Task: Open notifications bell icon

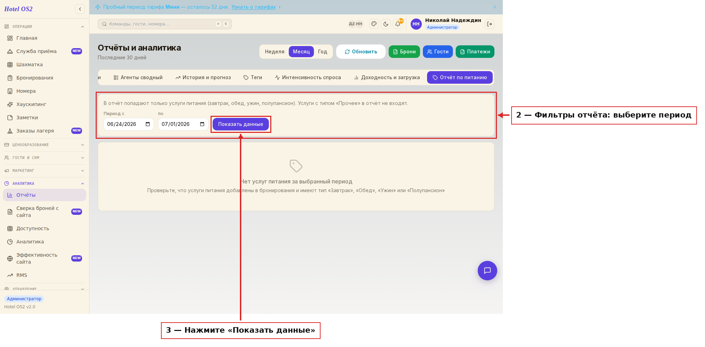Action: coord(398,24)
